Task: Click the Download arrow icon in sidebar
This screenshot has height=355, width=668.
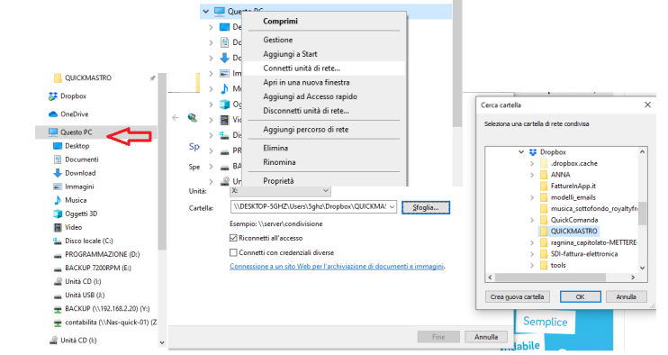Action: [58, 173]
